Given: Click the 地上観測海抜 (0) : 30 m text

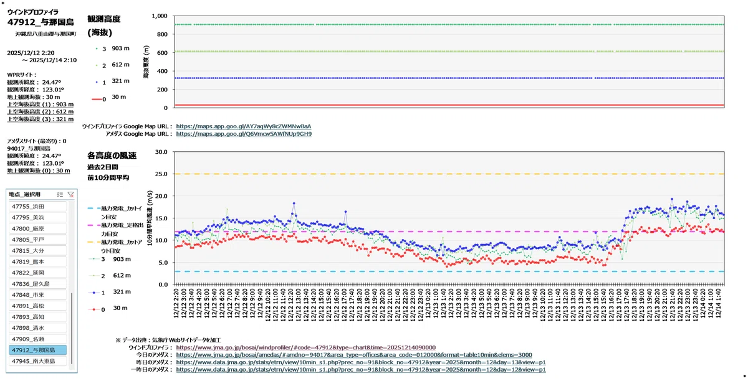Looking at the screenshot, I should [x=39, y=171].
